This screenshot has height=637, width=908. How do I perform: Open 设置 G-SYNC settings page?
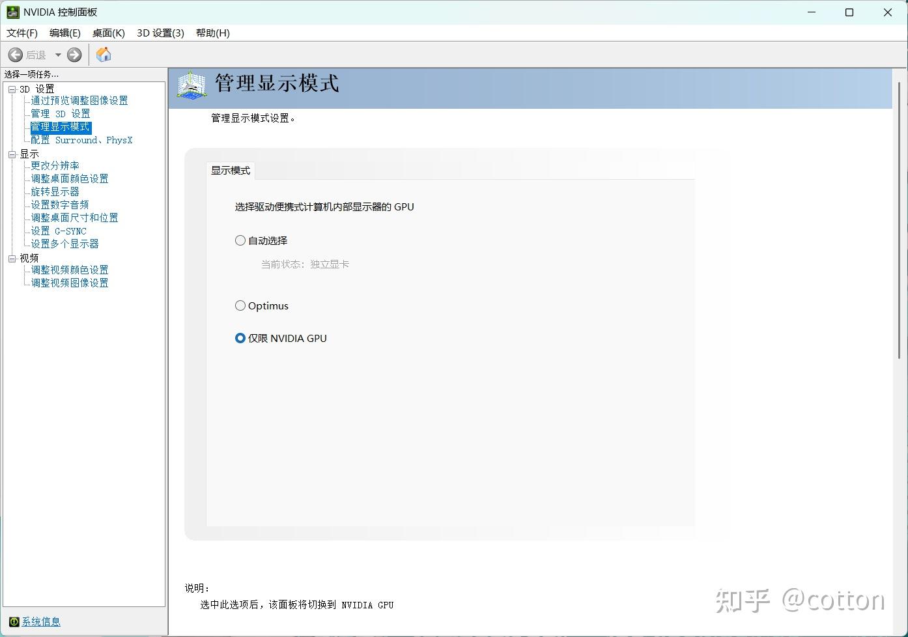click(x=58, y=231)
